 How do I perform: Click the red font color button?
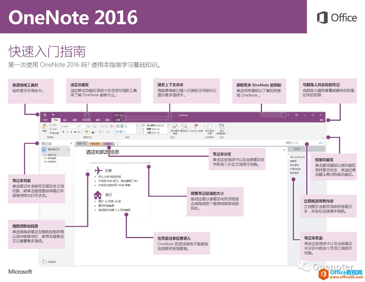[x=93, y=132]
